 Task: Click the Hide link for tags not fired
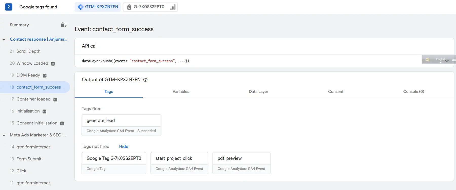click(x=124, y=146)
